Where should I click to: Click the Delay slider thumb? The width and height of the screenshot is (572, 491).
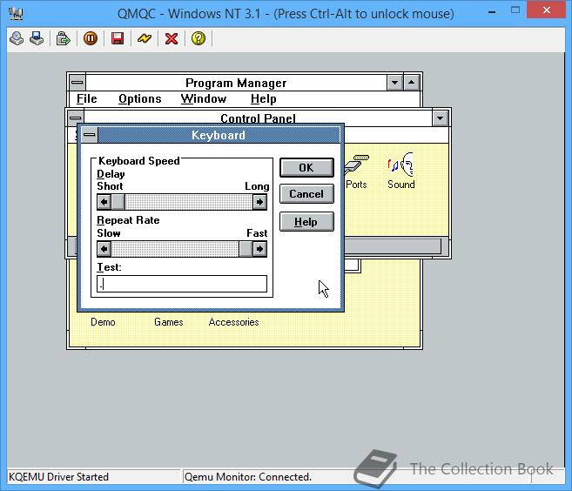pyautogui.click(x=118, y=202)
